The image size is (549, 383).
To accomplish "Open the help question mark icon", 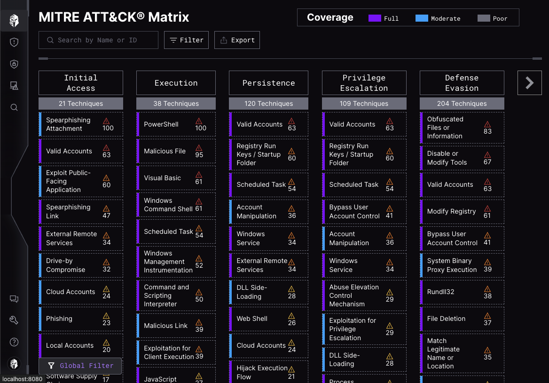I will click(x=14, y=342).
